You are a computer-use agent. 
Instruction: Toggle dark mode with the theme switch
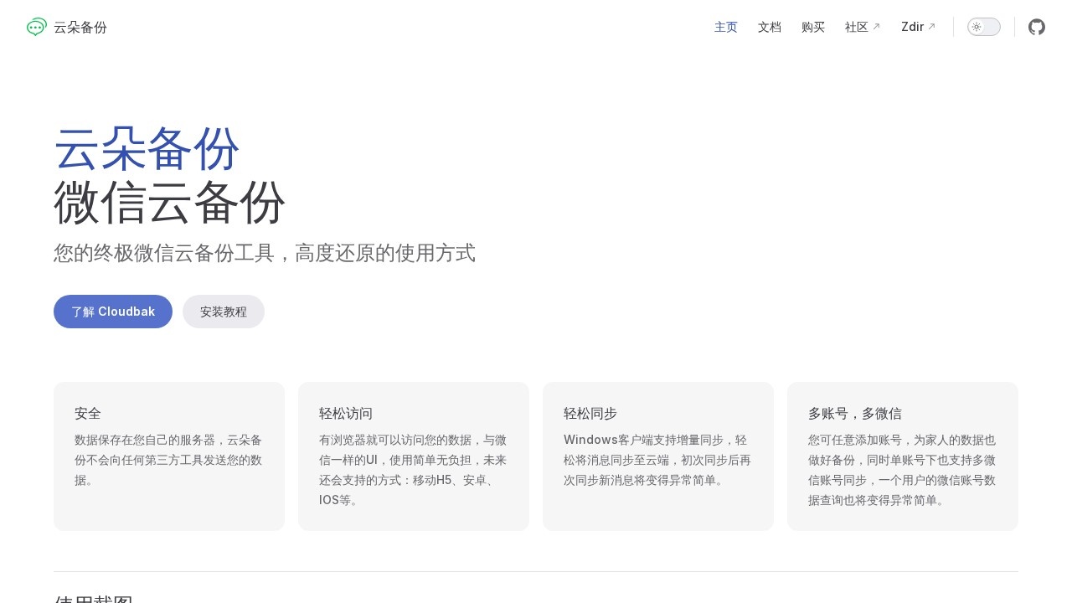tap(983, 27)
